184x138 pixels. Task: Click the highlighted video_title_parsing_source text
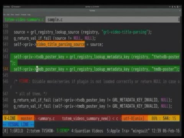click(60, 44)
